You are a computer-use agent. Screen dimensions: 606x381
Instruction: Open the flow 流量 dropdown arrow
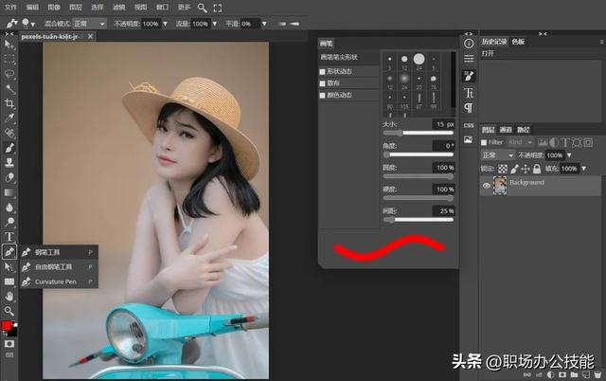[215, 24]
